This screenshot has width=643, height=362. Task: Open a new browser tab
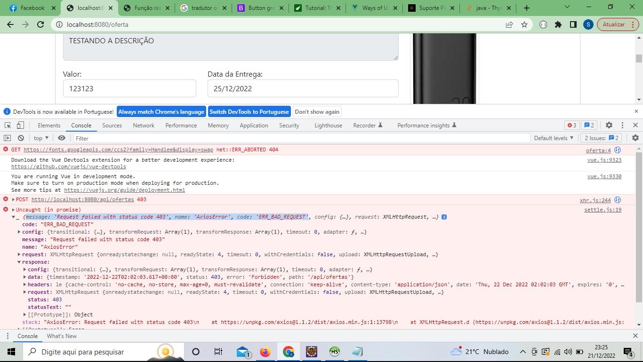click(x=526, y=8)
